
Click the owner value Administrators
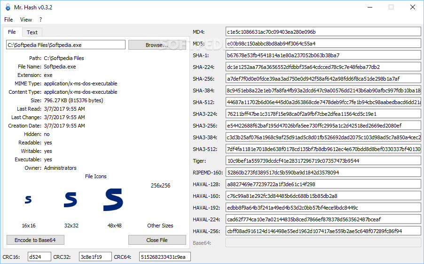60,168
